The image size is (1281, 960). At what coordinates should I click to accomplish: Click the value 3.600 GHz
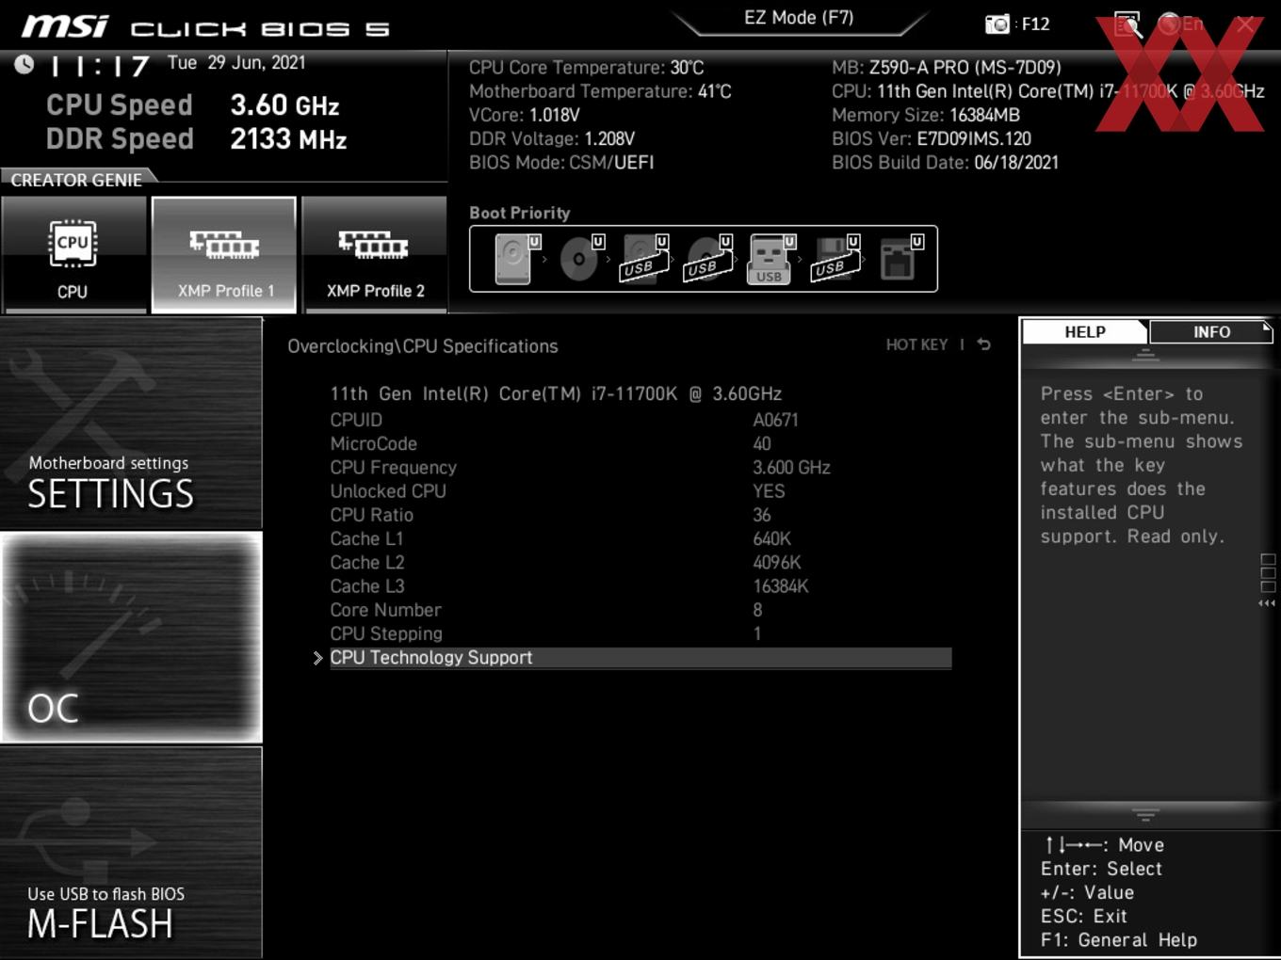(x=791, y=468)
